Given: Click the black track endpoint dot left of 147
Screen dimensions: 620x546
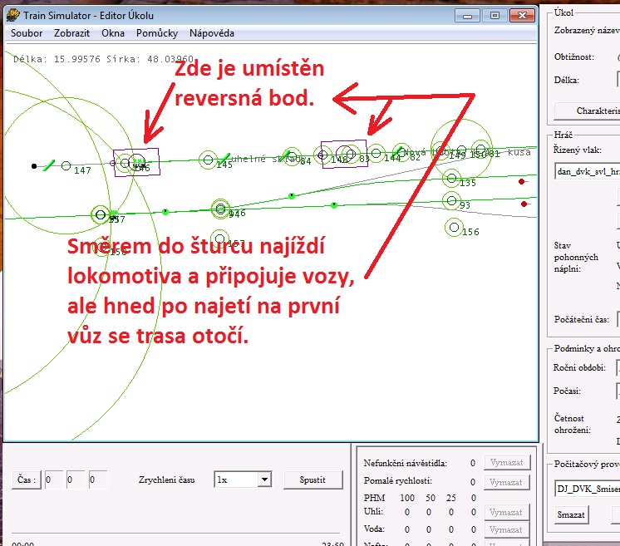Looking at the screenshot, I should [x=34, y=166].
